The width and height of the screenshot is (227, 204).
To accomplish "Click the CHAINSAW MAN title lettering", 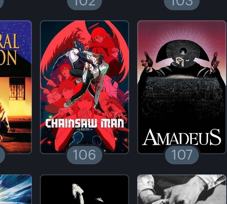I will tap(85, 123).
